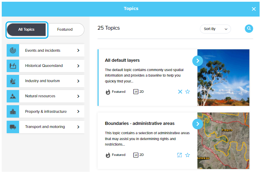Click the Natural resources mountain icon
This screenshot has height=178, width=261.
(13, 96)
